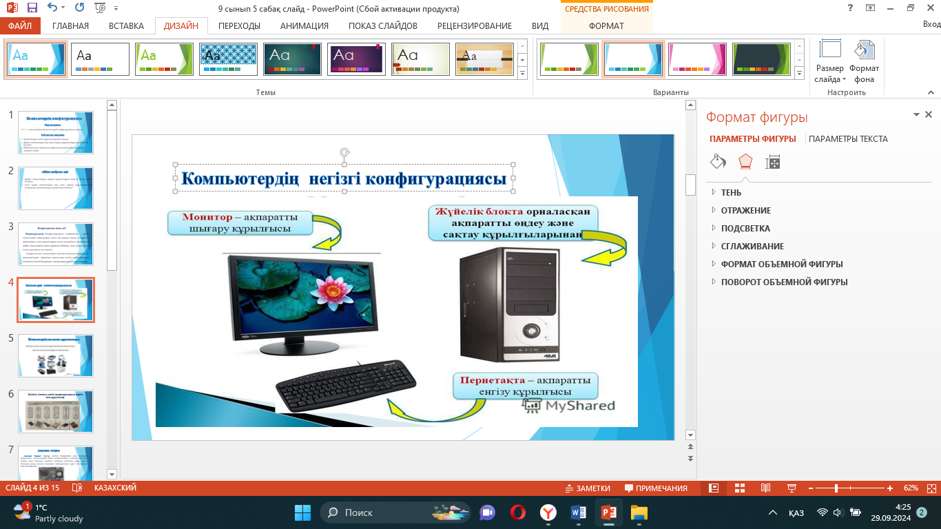Select the ПОКАЗ СЛАЙДОВ tab
Image resolution: width=941 pixels, height=529 pixels.
[383, 26]
